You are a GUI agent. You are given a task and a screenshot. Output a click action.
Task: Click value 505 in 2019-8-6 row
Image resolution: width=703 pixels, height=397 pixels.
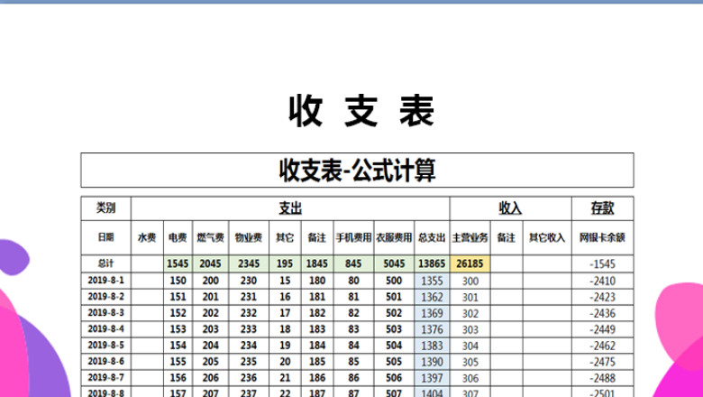coord(394,362)
